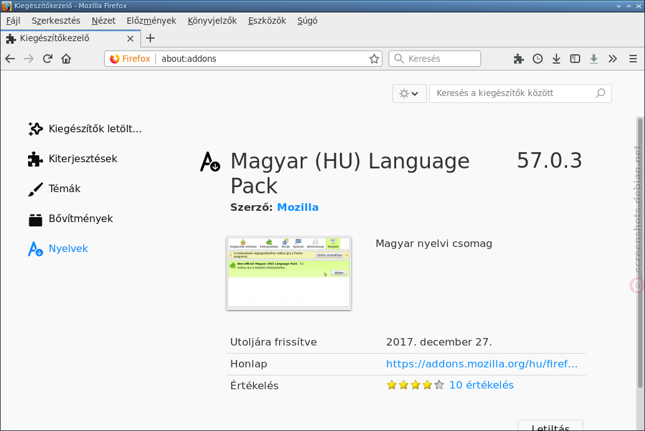Screen dimensions: 645x431
Task: Click the title bar maximize chevron
Action: tap(629, 6)
